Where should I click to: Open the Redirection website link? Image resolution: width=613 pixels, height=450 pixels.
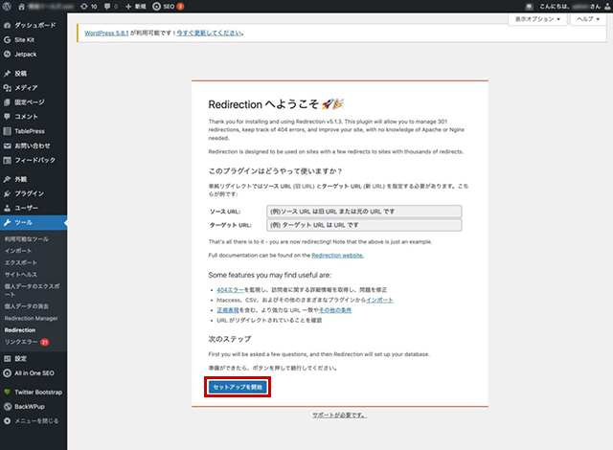337,256
